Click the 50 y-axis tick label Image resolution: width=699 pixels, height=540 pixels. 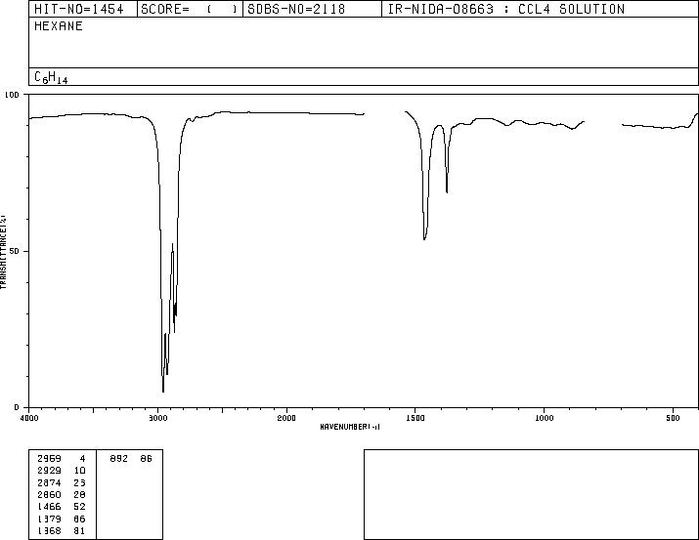[x=15, y=251]
